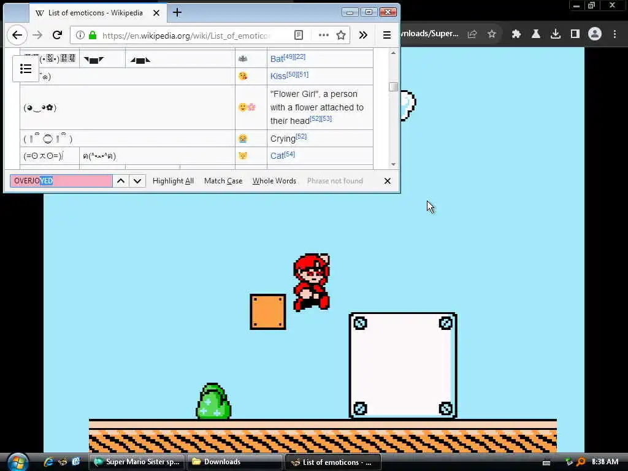Viewport: 628px width, 471px height.
Task: Open Chrome extensions puzzle icon
Action: click(516, 34)
